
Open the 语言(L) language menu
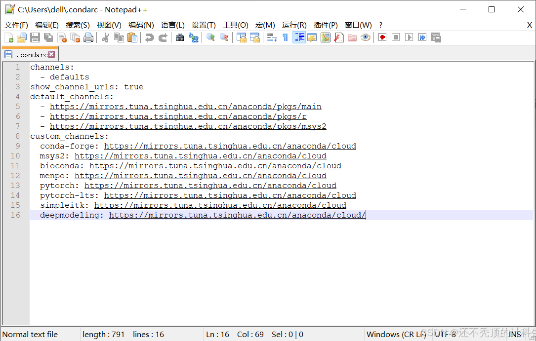click(173, 25)
